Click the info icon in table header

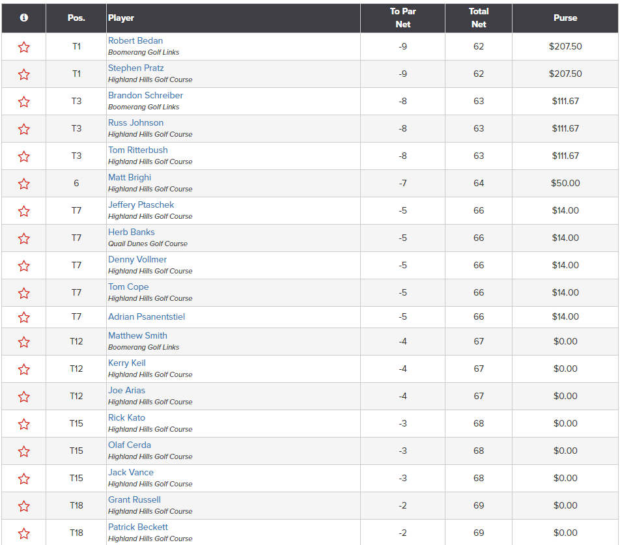tap(24, 18)
